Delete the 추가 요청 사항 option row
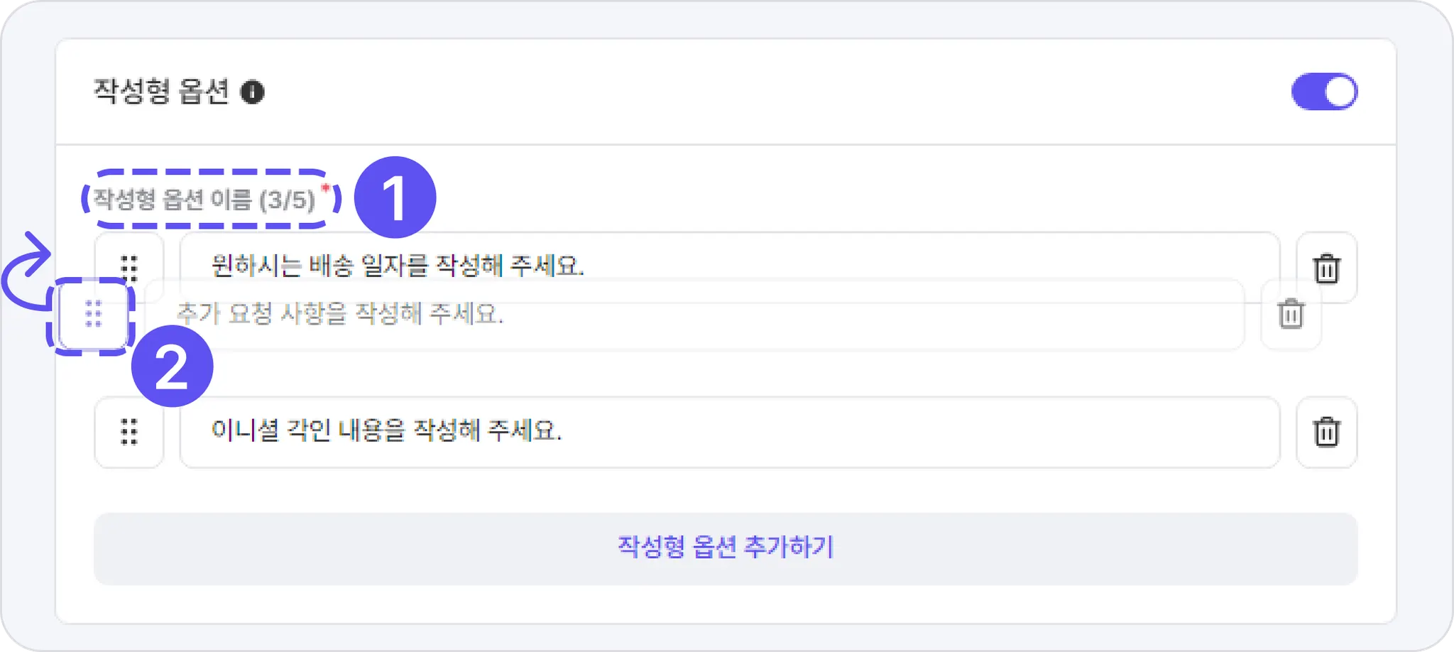 [1291, 314]
